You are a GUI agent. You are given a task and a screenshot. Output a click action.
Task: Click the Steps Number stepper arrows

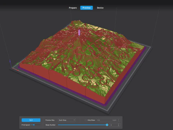click(x=119, y=125)
